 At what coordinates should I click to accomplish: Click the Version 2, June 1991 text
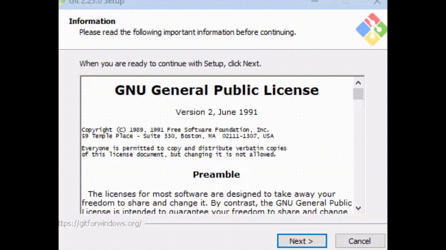(x=216, y=112)
